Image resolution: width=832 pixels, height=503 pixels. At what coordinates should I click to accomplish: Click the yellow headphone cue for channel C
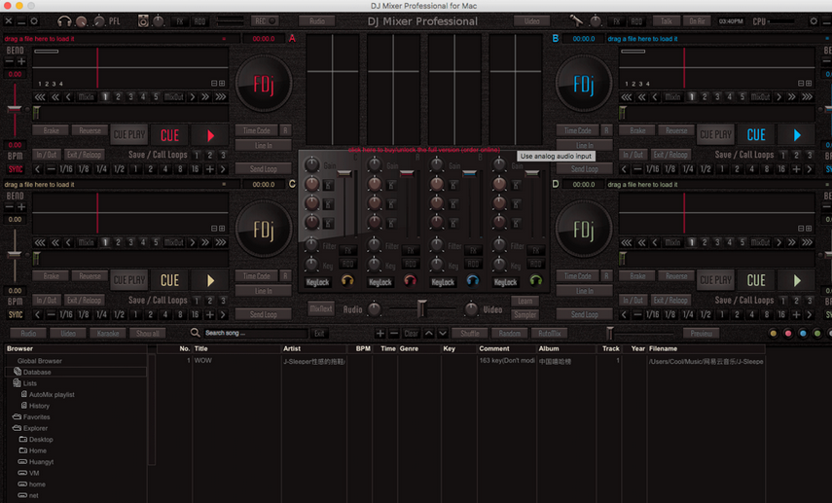pos(347,280)
